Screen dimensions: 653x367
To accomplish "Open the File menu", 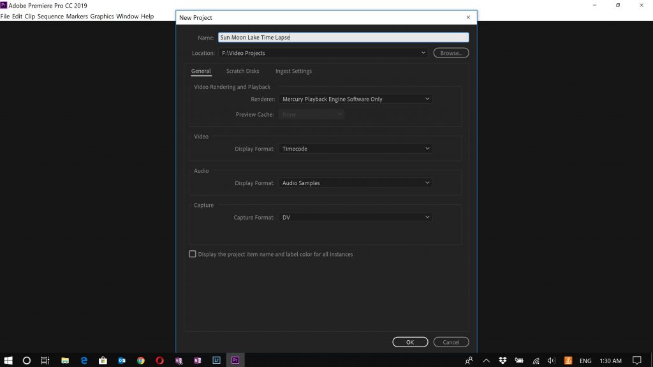I will coord(5,16).
